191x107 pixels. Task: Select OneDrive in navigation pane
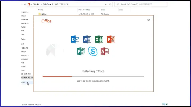pos(23,39)
